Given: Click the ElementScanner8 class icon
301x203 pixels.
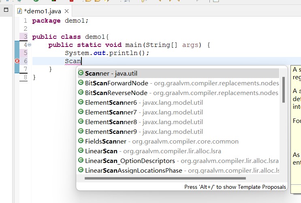Looking at the screenshot, I should (81, 121).
